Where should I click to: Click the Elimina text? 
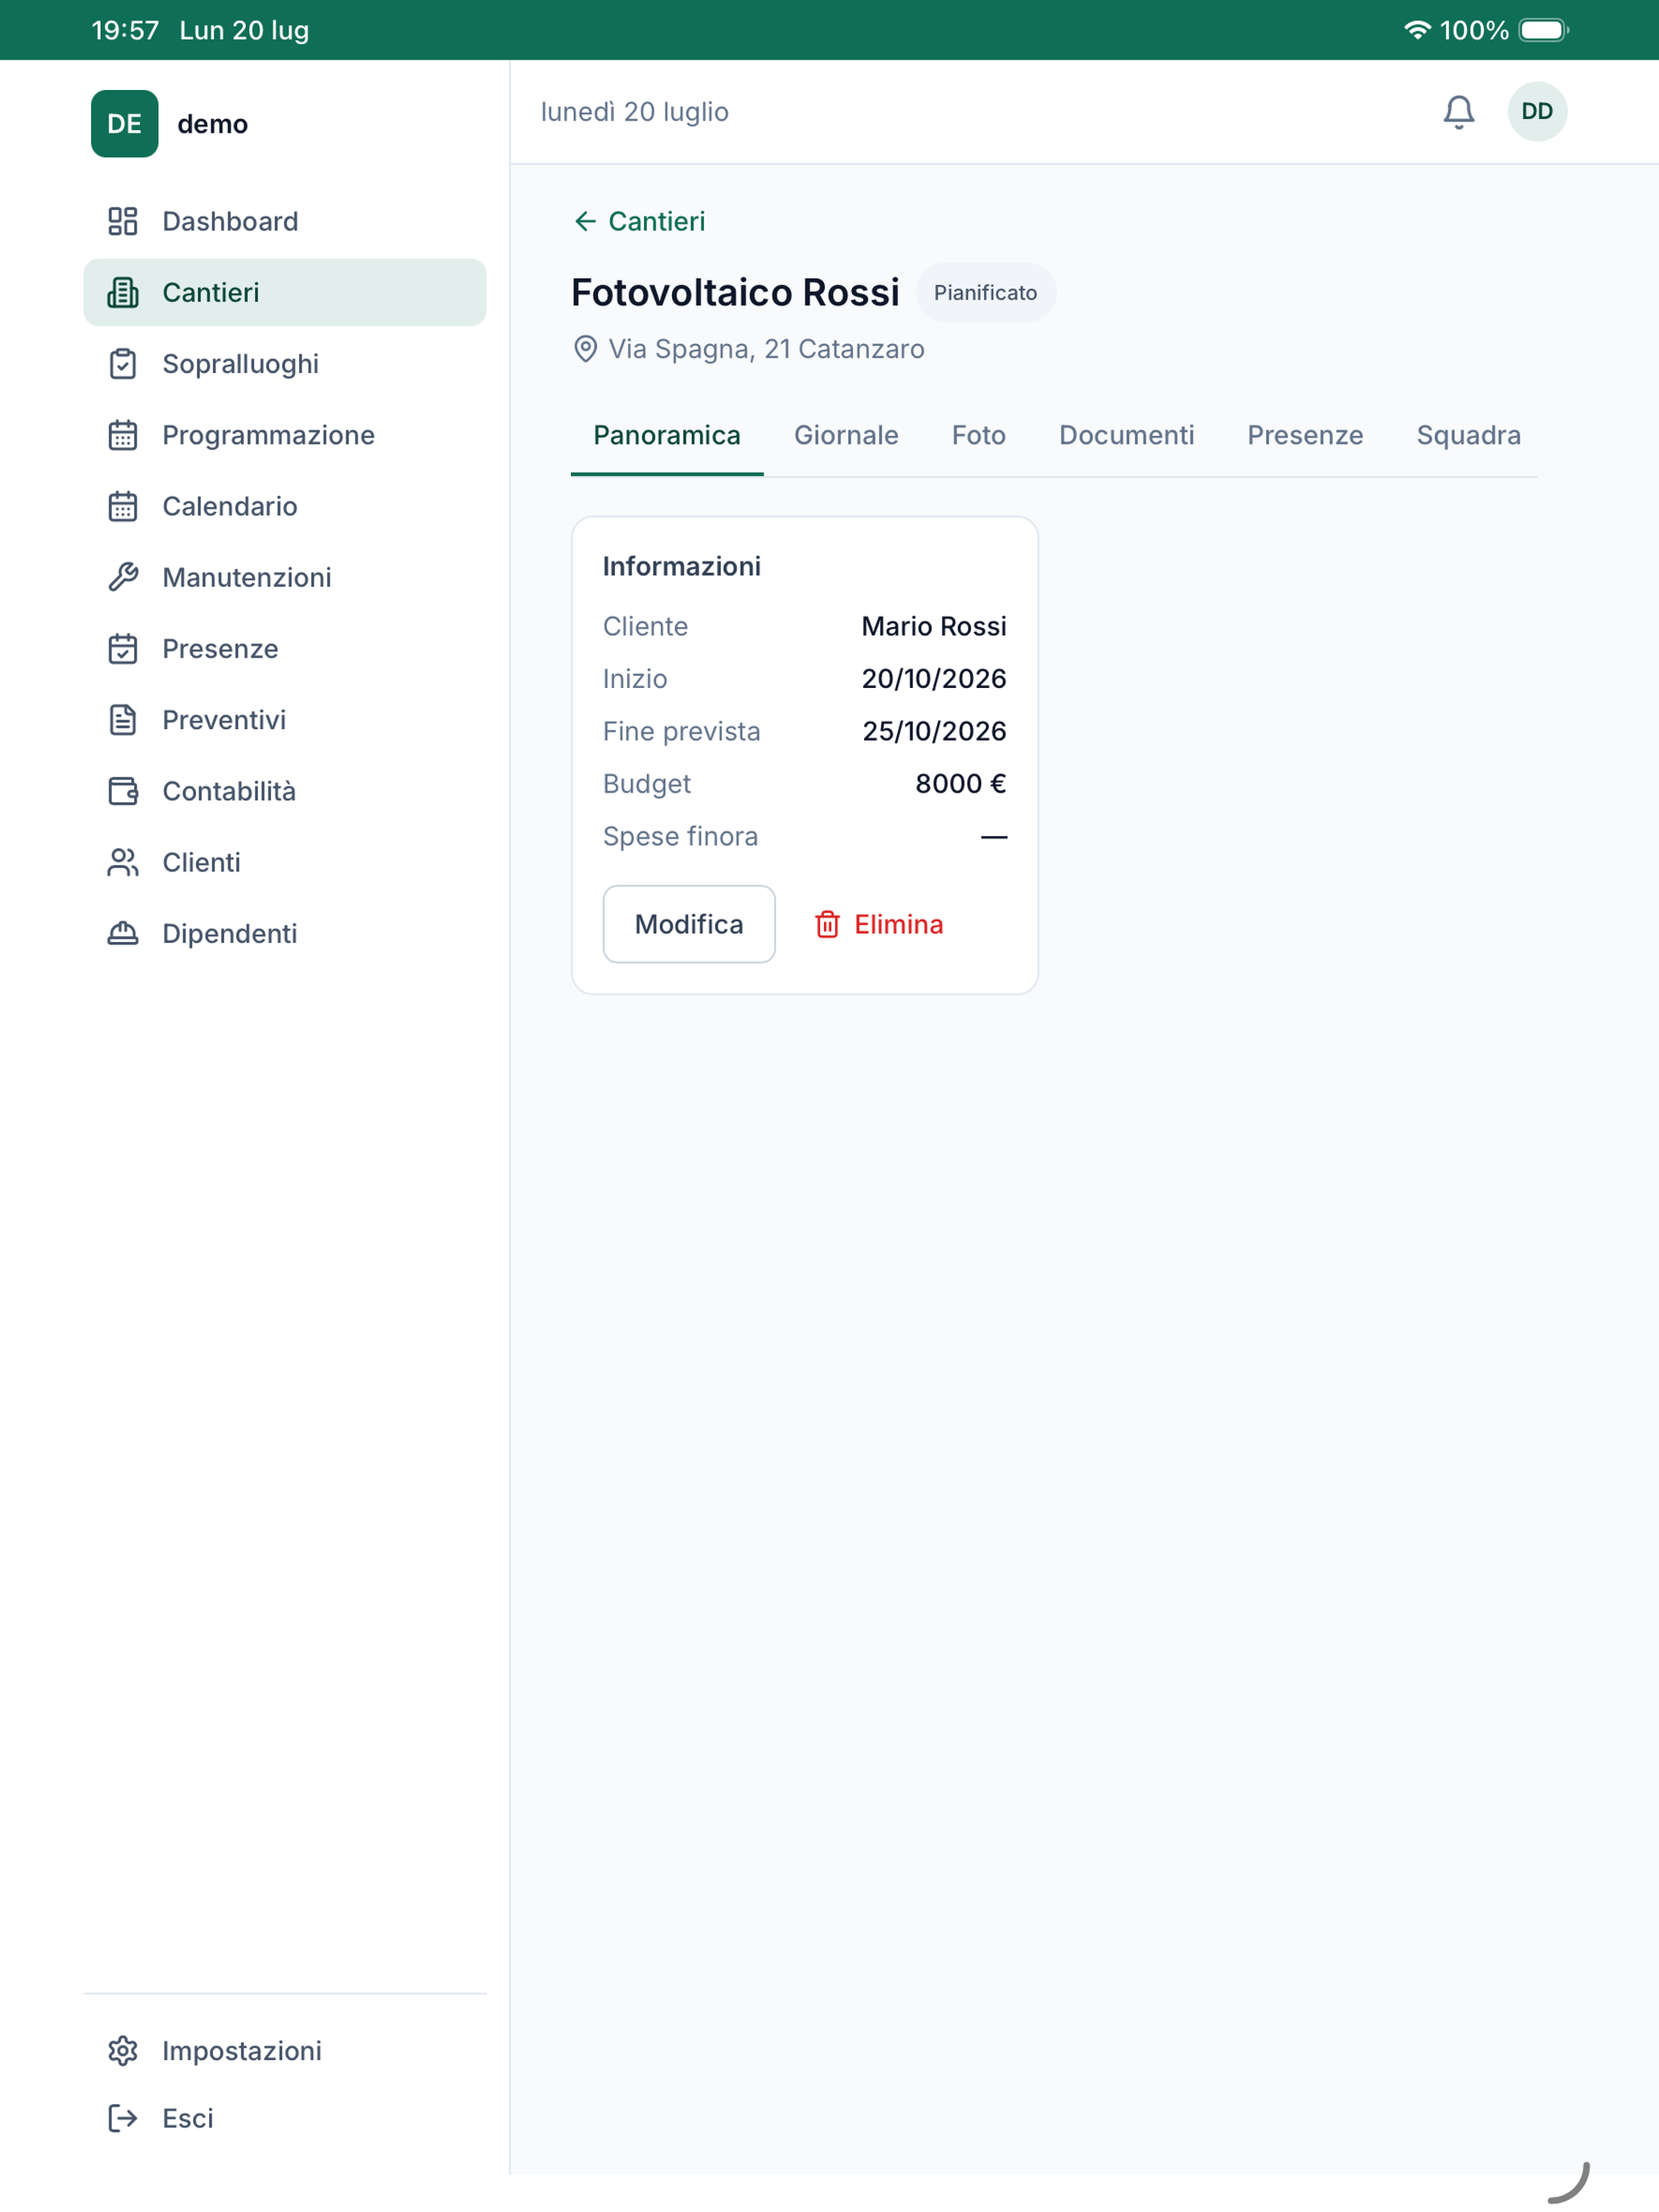click(x=898, y=924)
